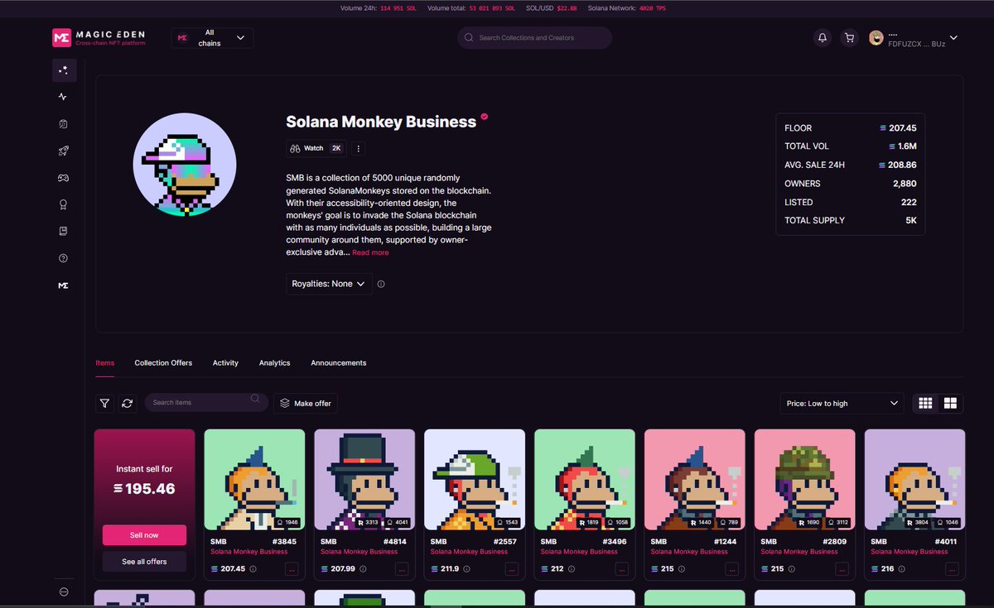
Task: Select the Items tab
Action: 105,363
